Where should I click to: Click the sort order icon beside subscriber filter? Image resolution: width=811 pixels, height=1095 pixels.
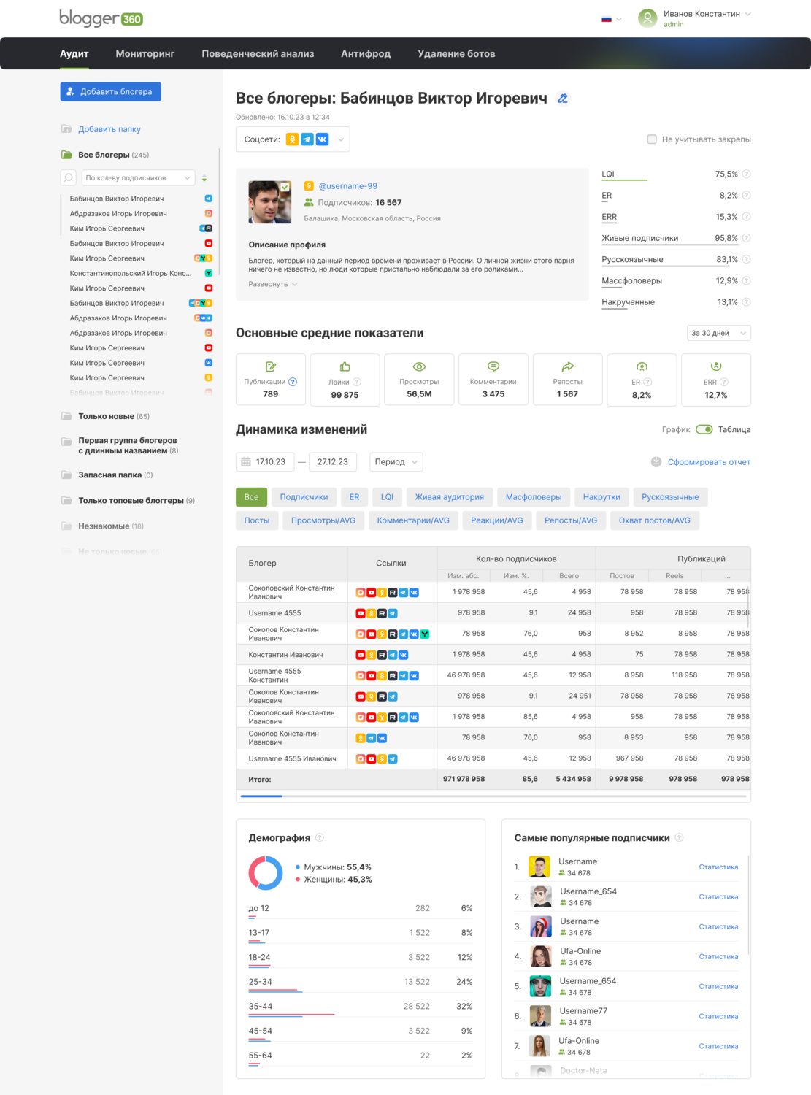click(x=204, y=178)
